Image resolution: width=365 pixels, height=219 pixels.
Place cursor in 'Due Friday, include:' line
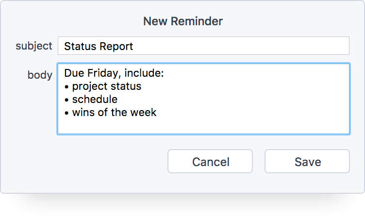114,73
